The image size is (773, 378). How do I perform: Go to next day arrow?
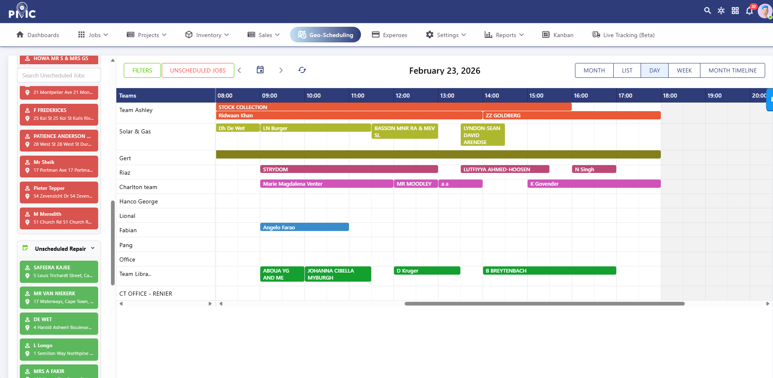click(281, 70)
